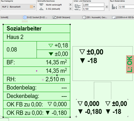The height and width of the screenshot is (121, 134).
Task: Click the bold 0,000 value at bottom
Action: click(92, 104)
